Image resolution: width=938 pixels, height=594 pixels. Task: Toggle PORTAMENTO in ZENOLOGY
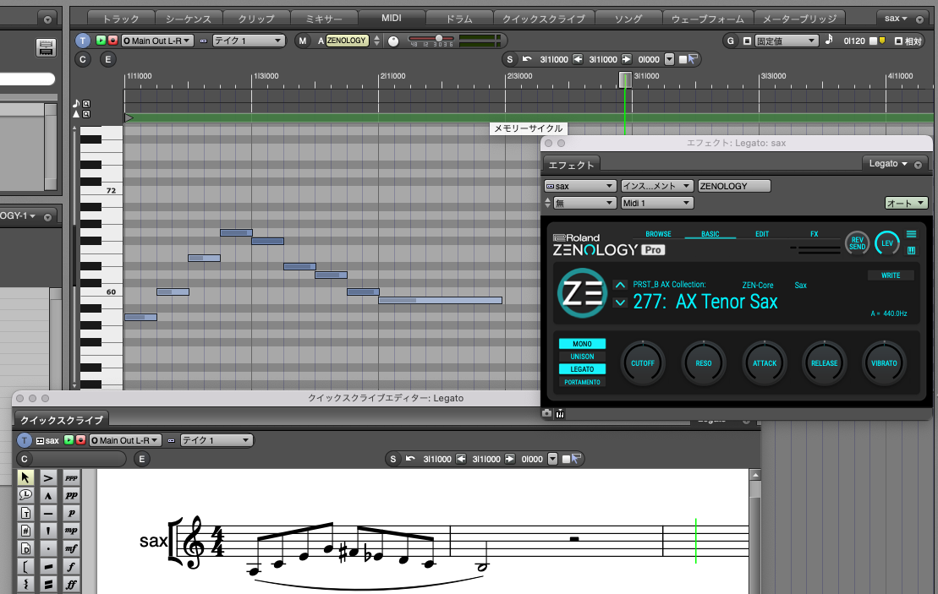click(x=582, y=382)
